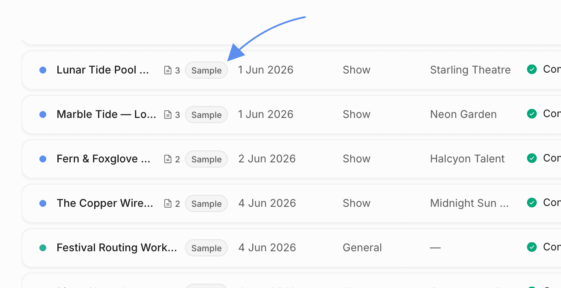This screenshot has height=288, width=561.
Task: Open The Copper Wire entry
Action: (105, 203)
